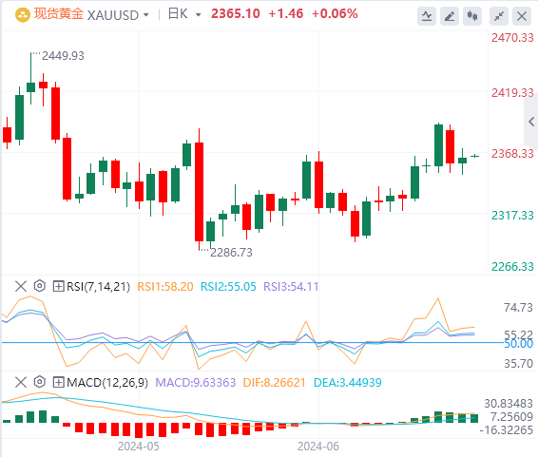
Task: Click the RSI 50.00 baseline level
Action: (x=518, y=344)
